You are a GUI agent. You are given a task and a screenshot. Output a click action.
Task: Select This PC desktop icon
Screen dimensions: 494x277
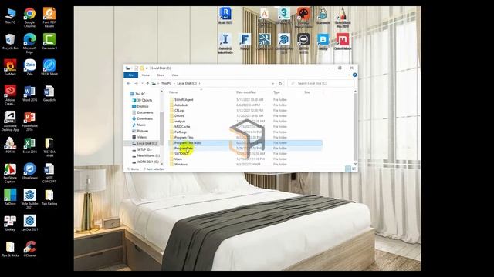point(10,15)
